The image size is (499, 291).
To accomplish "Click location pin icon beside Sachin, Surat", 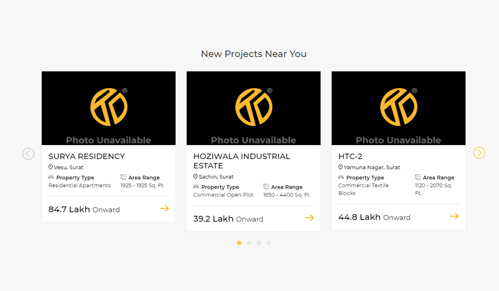I will pos(195,177).
